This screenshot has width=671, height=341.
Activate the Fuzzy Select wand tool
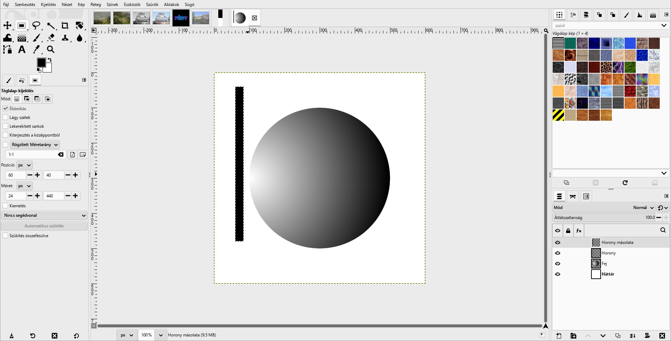[x=51, y=25]
